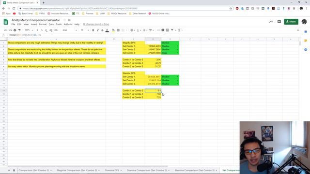Open the File menu
310x174 pixels.
pos(13,24)
